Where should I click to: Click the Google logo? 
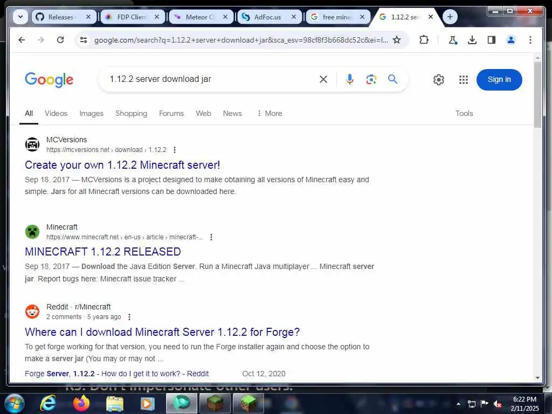(49, 80)
